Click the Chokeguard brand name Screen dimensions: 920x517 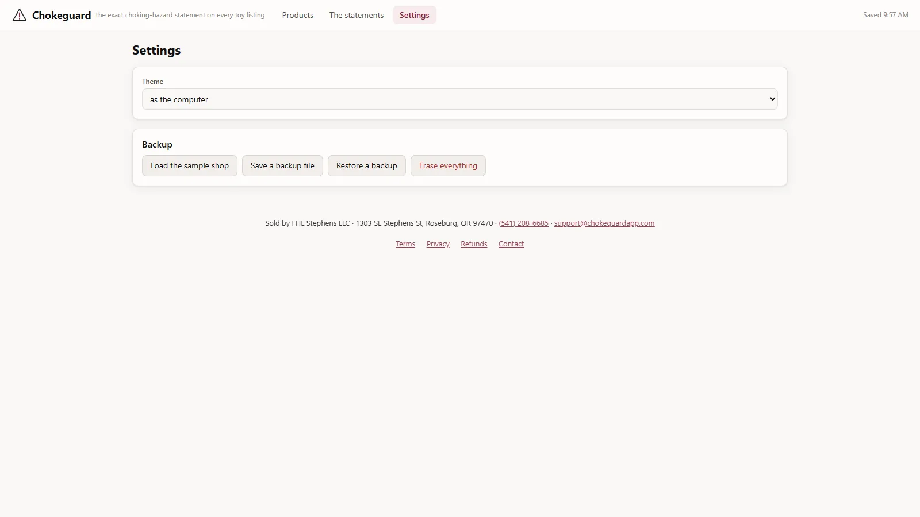62,16
